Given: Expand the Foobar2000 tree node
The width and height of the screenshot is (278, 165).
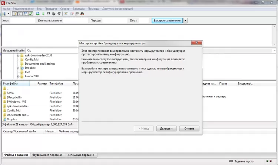Looking at the screenshot, I should (x=18, y=76).
